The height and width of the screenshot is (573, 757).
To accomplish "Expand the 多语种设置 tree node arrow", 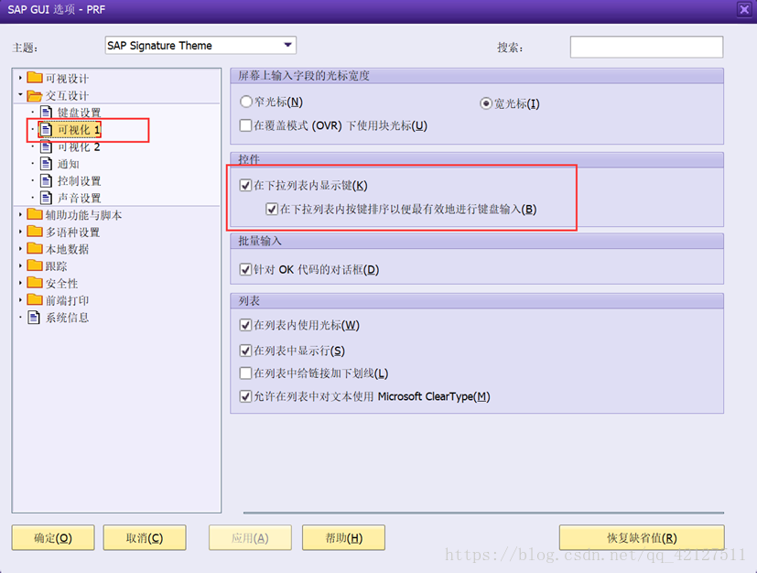I will point(20,232).
